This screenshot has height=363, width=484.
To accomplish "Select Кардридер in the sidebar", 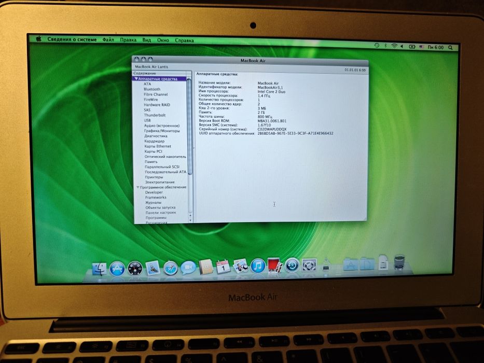I will (155, 141).
